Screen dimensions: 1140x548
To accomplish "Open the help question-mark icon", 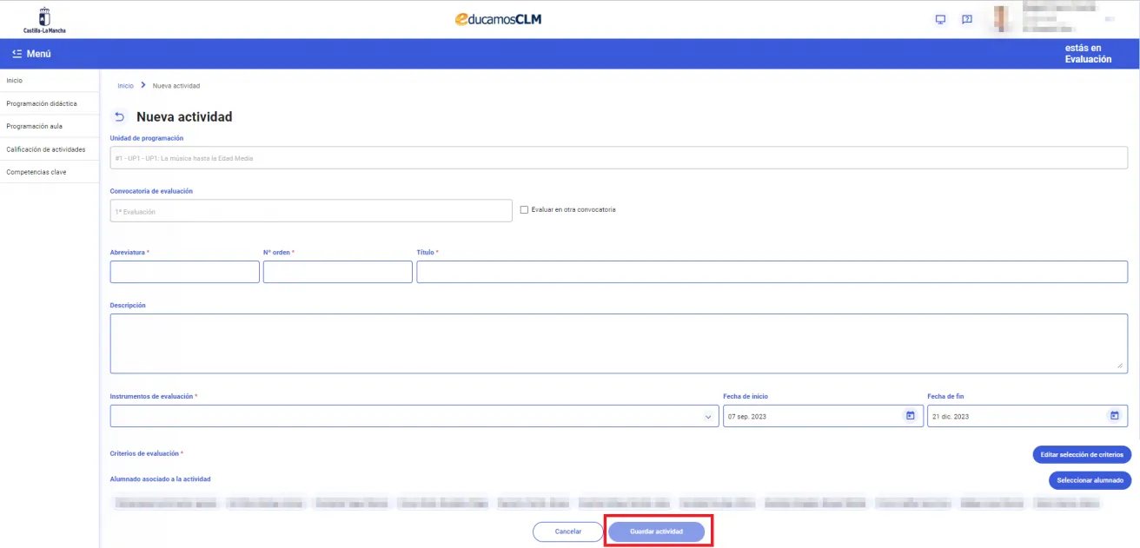I will click(966, 19).
